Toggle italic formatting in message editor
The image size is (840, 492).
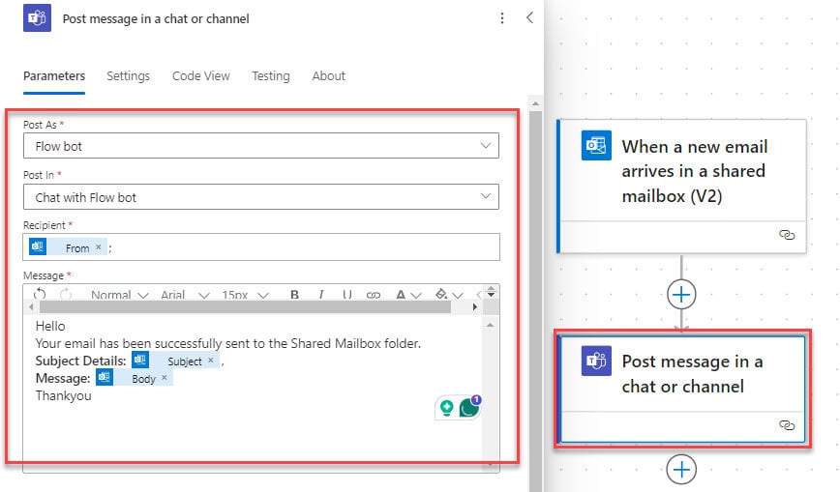(321, 295)
